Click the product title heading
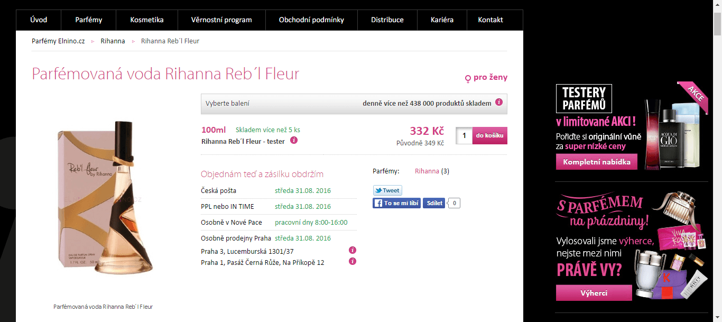Viewport: 722px width, 322px height. click(x=165, y=73)
